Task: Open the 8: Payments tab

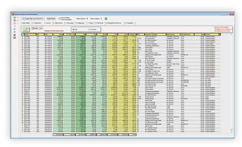Action: (x=99, y=23)
